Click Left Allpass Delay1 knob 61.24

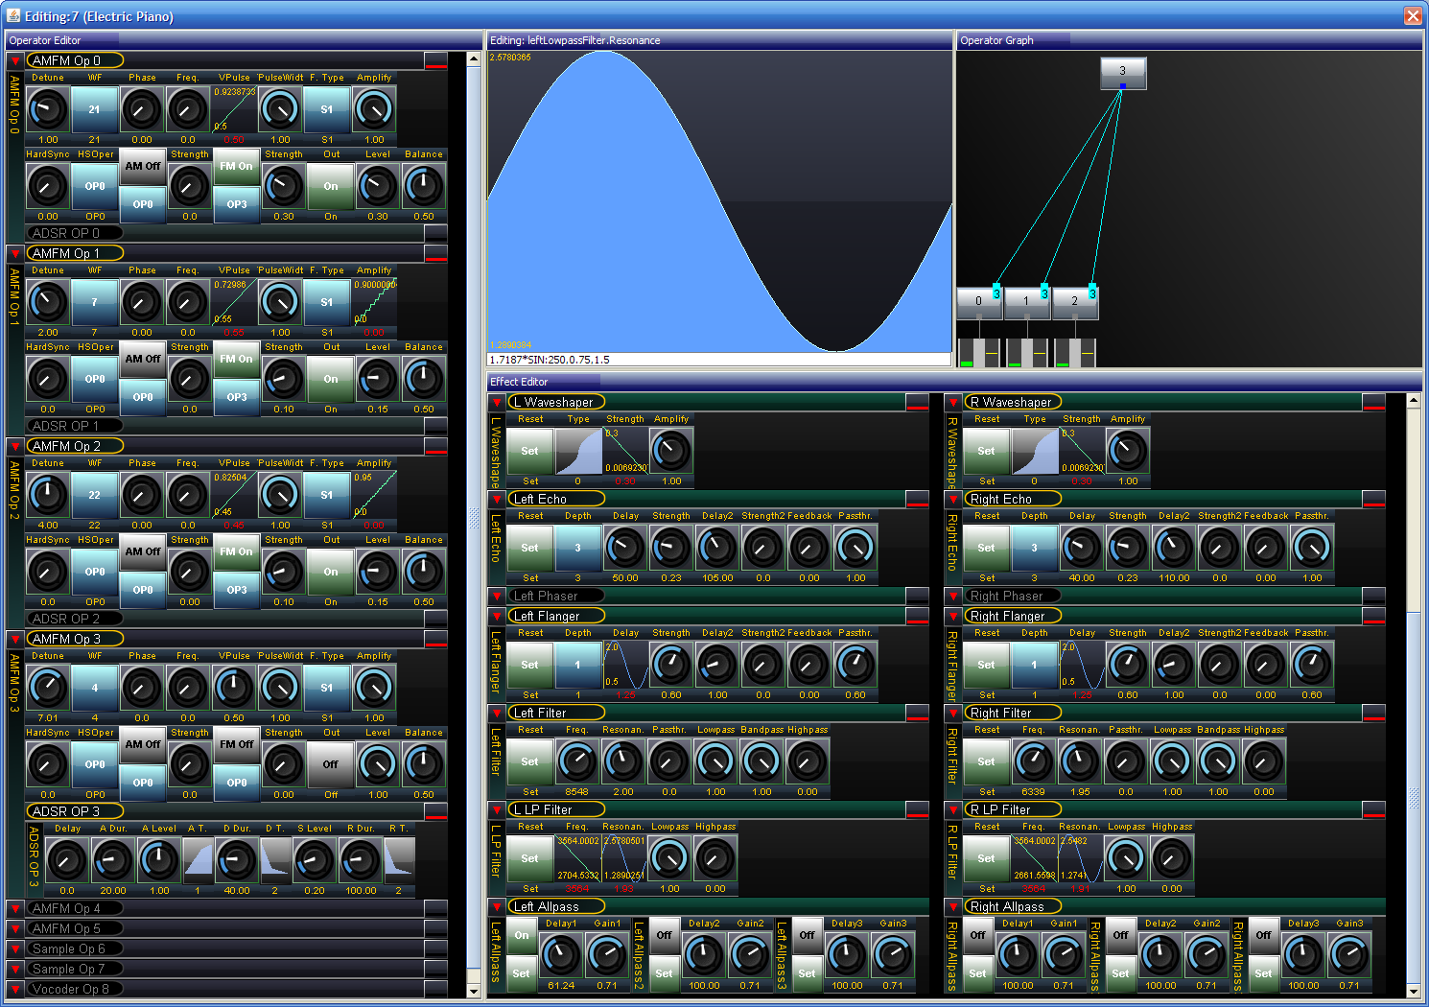coord(561,955)
